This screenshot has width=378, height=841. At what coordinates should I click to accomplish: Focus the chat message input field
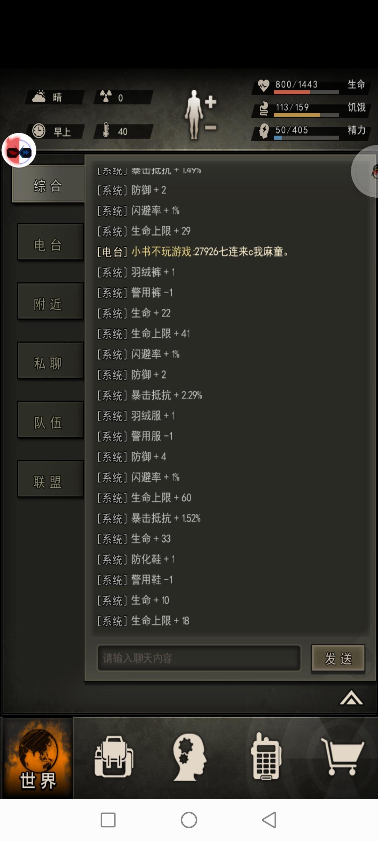click(x=199, y=658)
